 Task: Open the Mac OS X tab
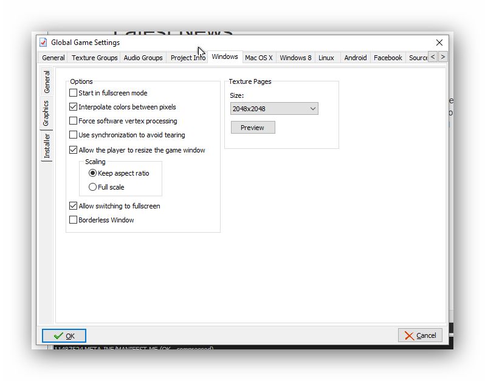pos(258,58)
